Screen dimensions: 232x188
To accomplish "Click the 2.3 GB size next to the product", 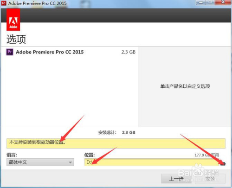I will [129, 52].
